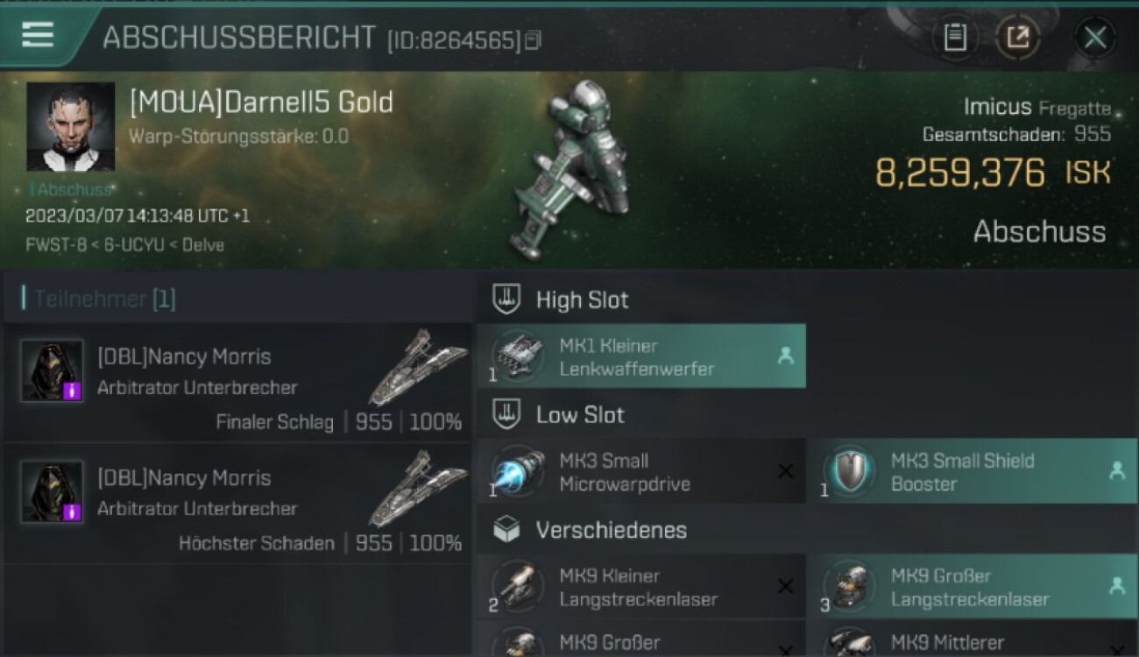Open Darnell5 Gold's pilot portrait
Screen dimensions: 1139x657
(70, 126)
